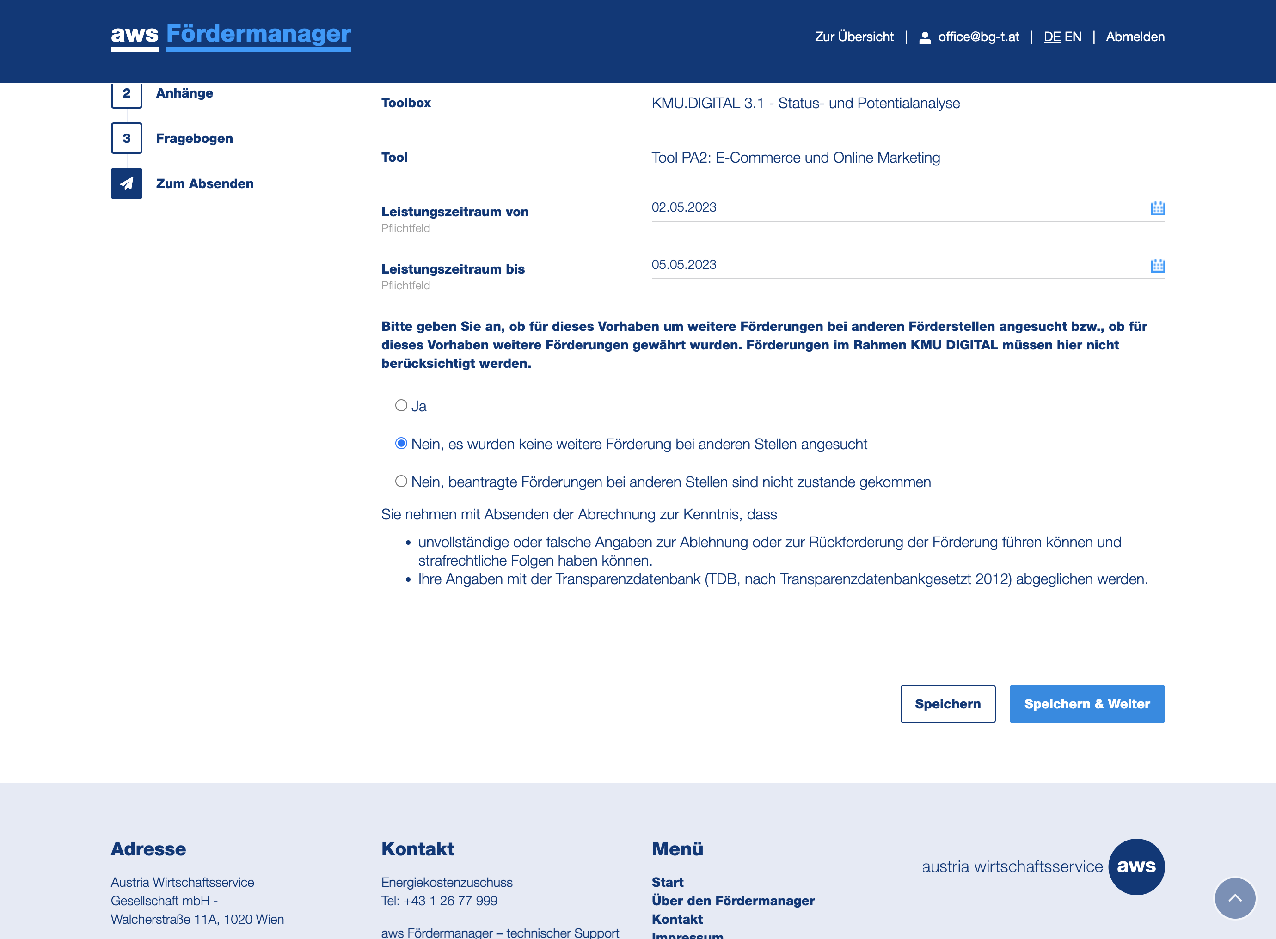Open Über den Fördermanager footer link
The height and width of the screenshot is (939, 1276).
[733, 901]
